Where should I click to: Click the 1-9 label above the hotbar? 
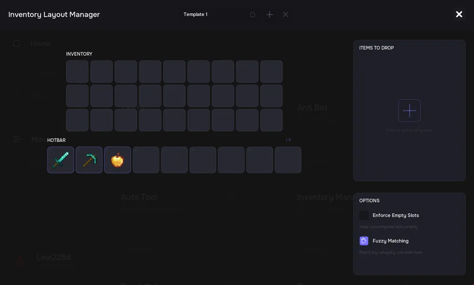288,140
